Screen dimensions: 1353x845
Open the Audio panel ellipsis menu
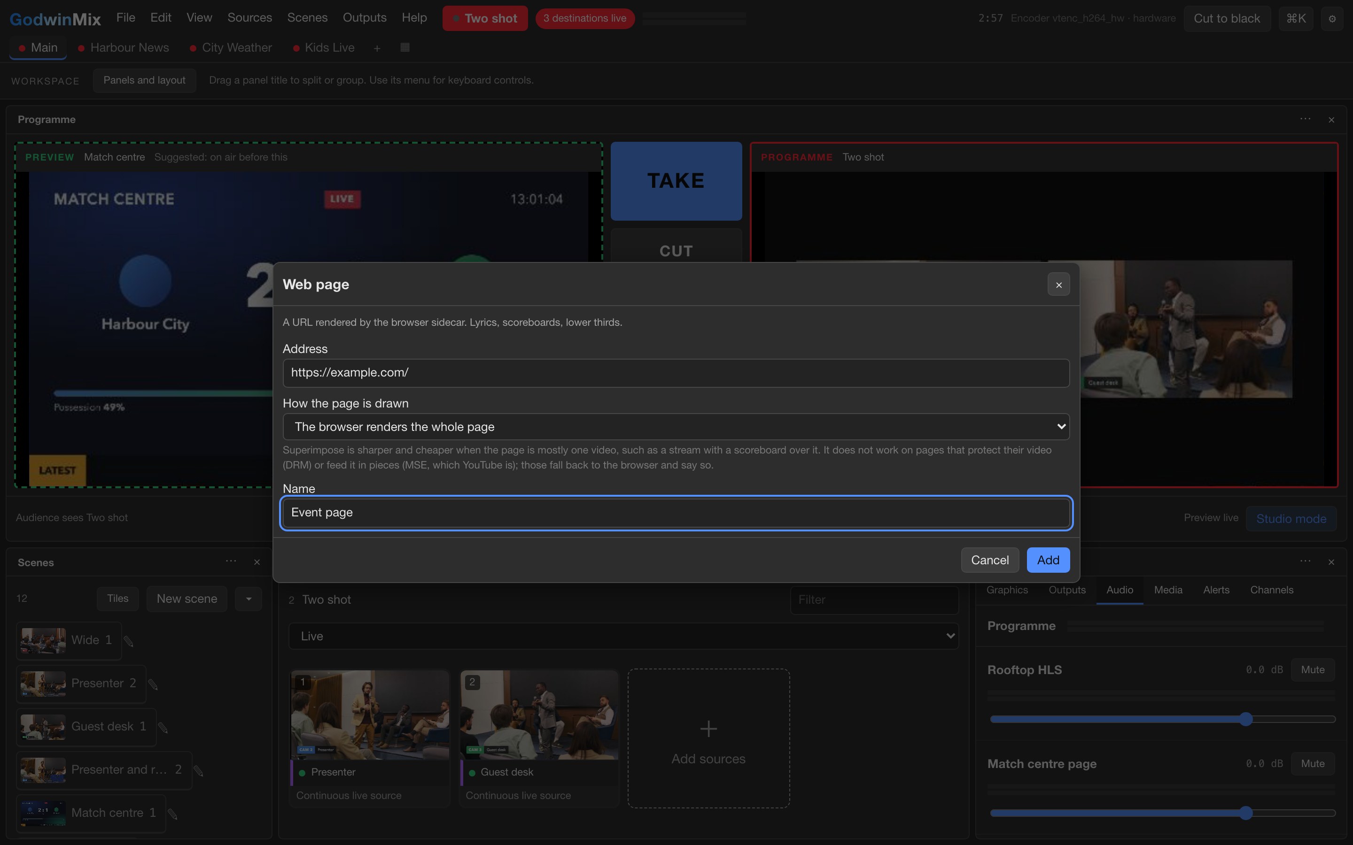click(1305, 561)
